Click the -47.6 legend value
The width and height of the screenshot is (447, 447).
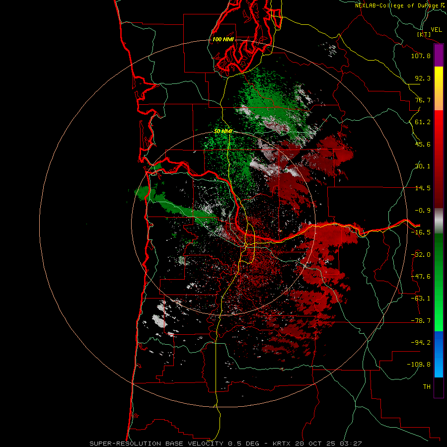421,277
